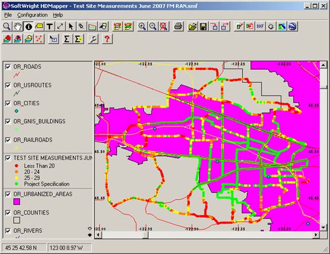Viewport: 330px width, 254px height.
Task: Choose the text label T tool
Action: click(x=50, y=26)
